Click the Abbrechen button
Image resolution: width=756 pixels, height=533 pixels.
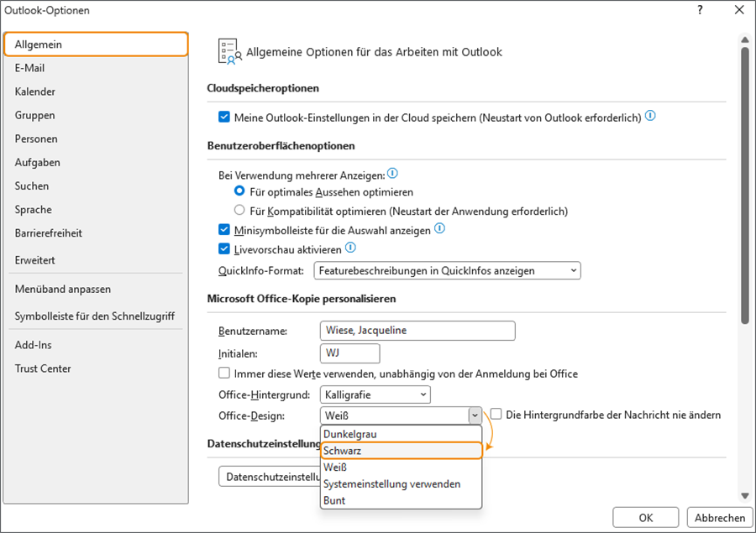click(719, 518)
